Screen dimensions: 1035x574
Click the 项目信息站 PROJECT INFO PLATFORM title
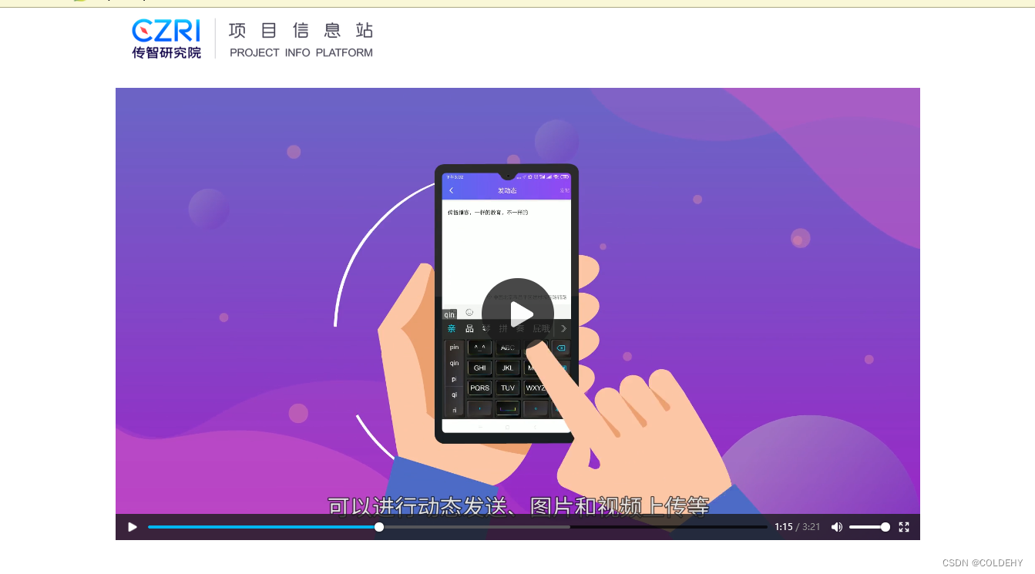coord(301,39)
